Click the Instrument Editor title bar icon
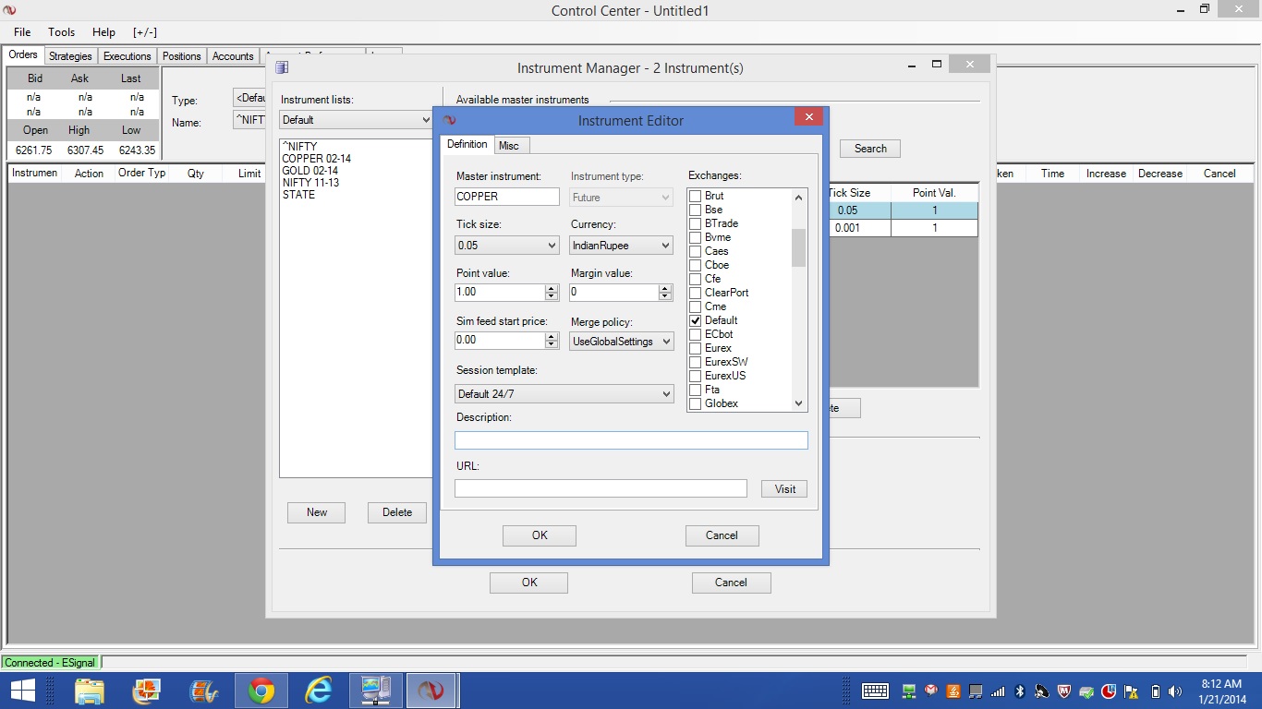The image size is (1262, 709). [450, 120]
